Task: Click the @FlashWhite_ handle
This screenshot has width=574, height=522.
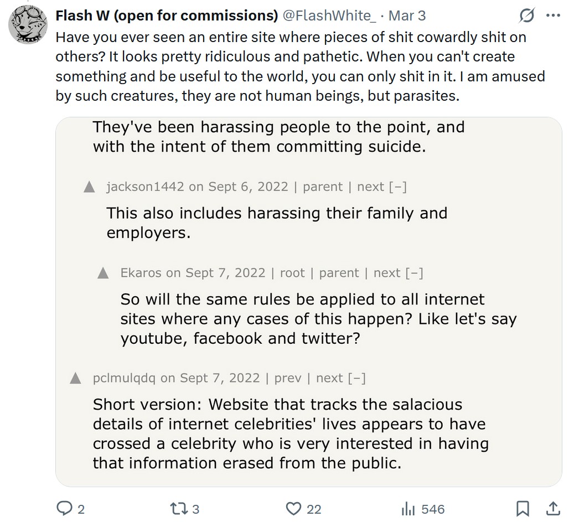Action: click(x=329, y=15)
